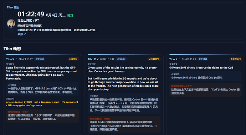246x135 pixels.
Task: Select the Tibo 动态 section heading
Action: (12, 49)
